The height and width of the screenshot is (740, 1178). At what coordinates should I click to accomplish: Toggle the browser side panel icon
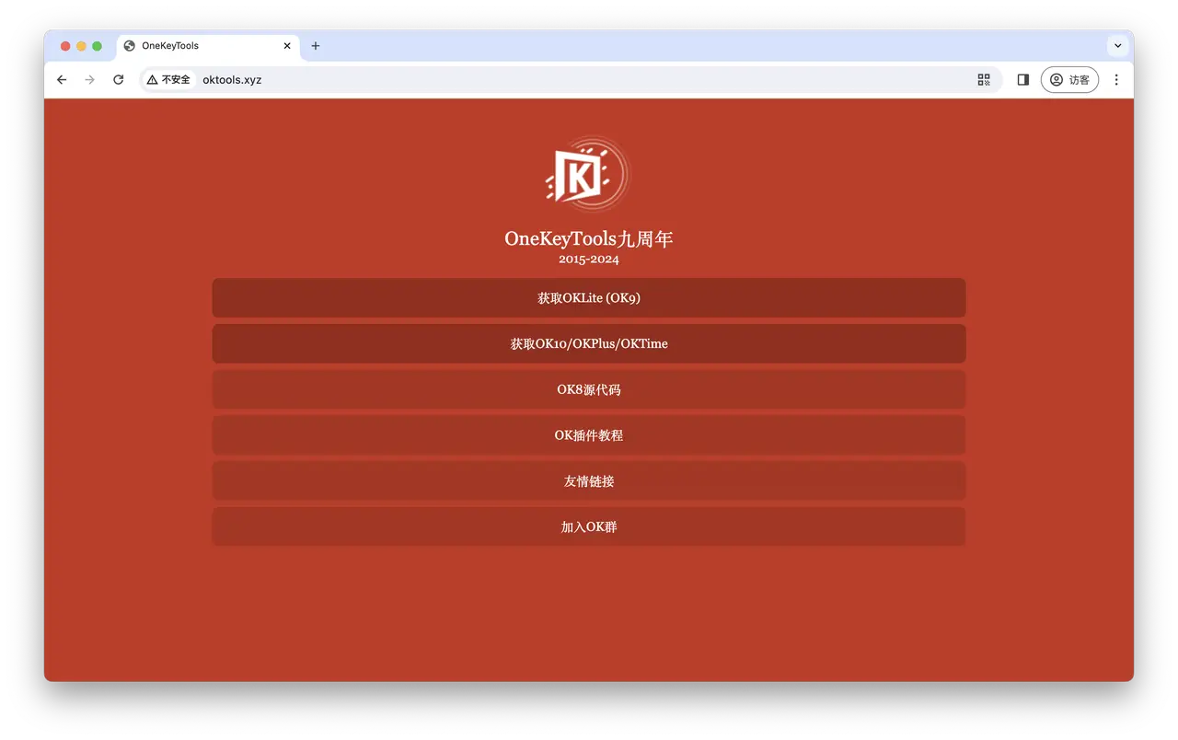tap(1022, 80)
